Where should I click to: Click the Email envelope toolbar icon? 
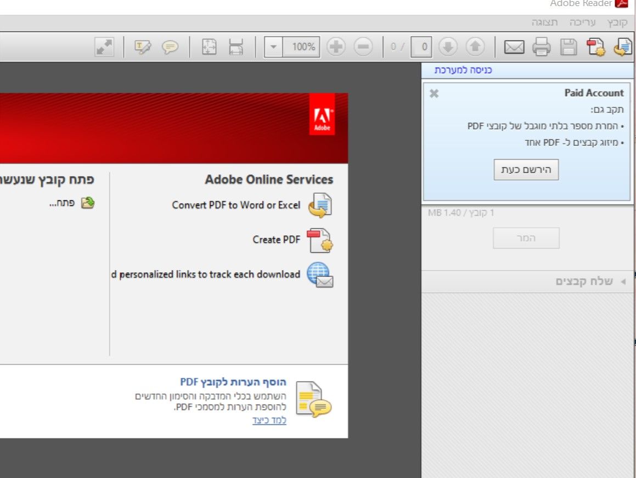(514, 47)
